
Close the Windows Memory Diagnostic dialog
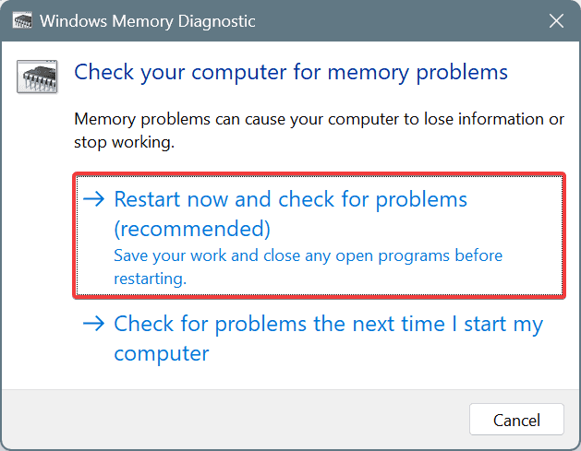click(556, 20)
